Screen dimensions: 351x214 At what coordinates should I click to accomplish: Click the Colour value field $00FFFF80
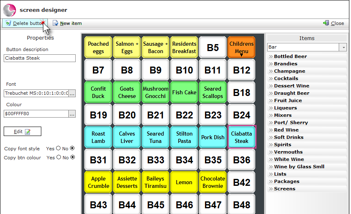pyautogui.click(x=36, y=114)
